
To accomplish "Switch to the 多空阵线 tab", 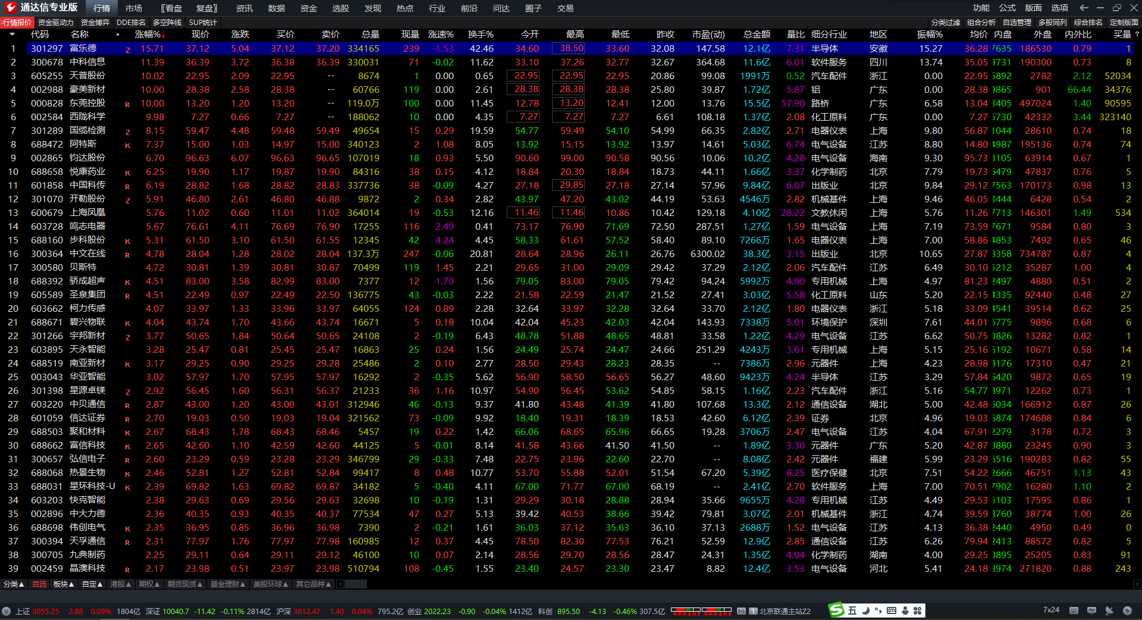I will (x=167, y=23).
